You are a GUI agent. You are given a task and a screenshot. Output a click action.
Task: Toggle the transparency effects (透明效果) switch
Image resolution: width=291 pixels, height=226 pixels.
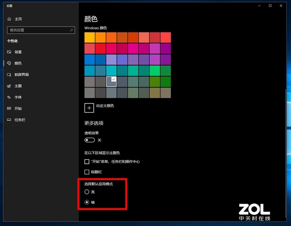click(x=90, y=140)
